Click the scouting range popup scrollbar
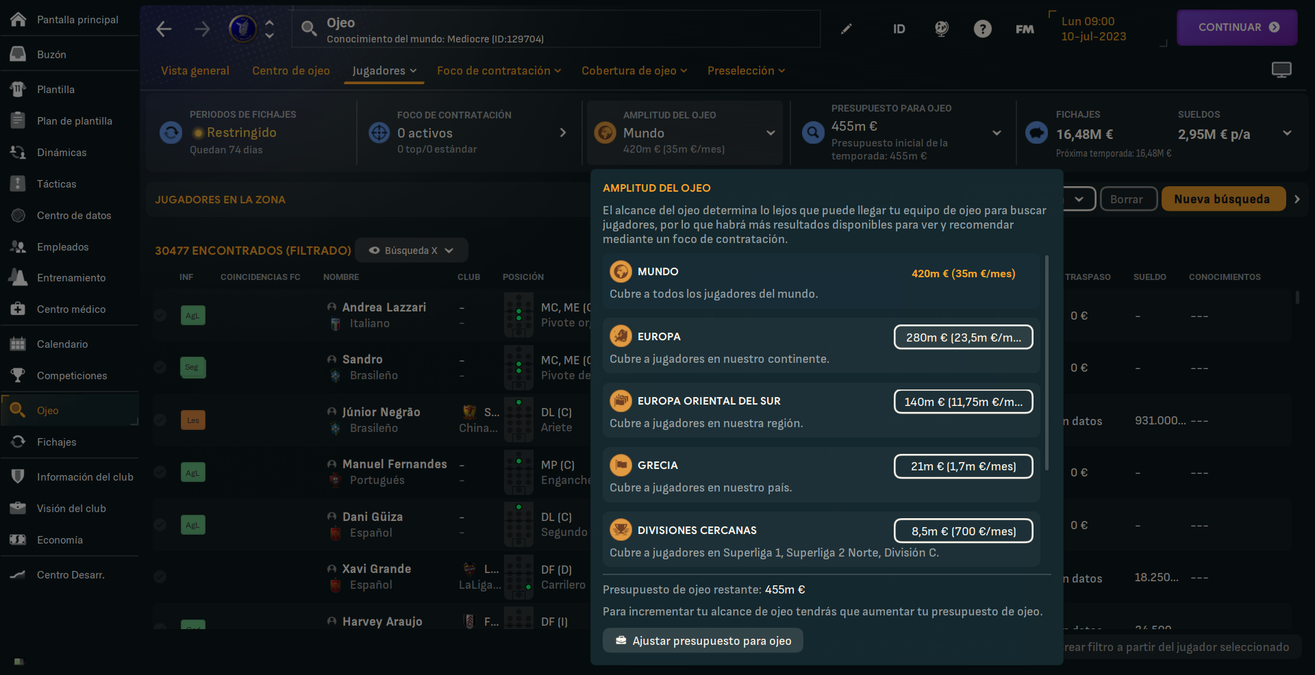The image size is (1315, 675). click(x=1047, y=363)
